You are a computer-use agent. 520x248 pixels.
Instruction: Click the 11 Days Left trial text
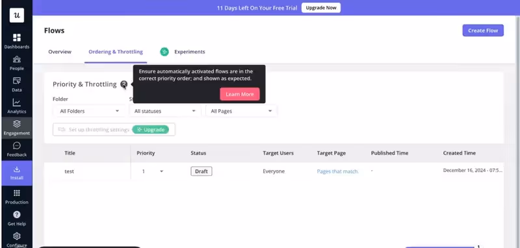point(257,8)
